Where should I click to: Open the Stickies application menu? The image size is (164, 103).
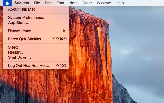[x=22, y=3]
